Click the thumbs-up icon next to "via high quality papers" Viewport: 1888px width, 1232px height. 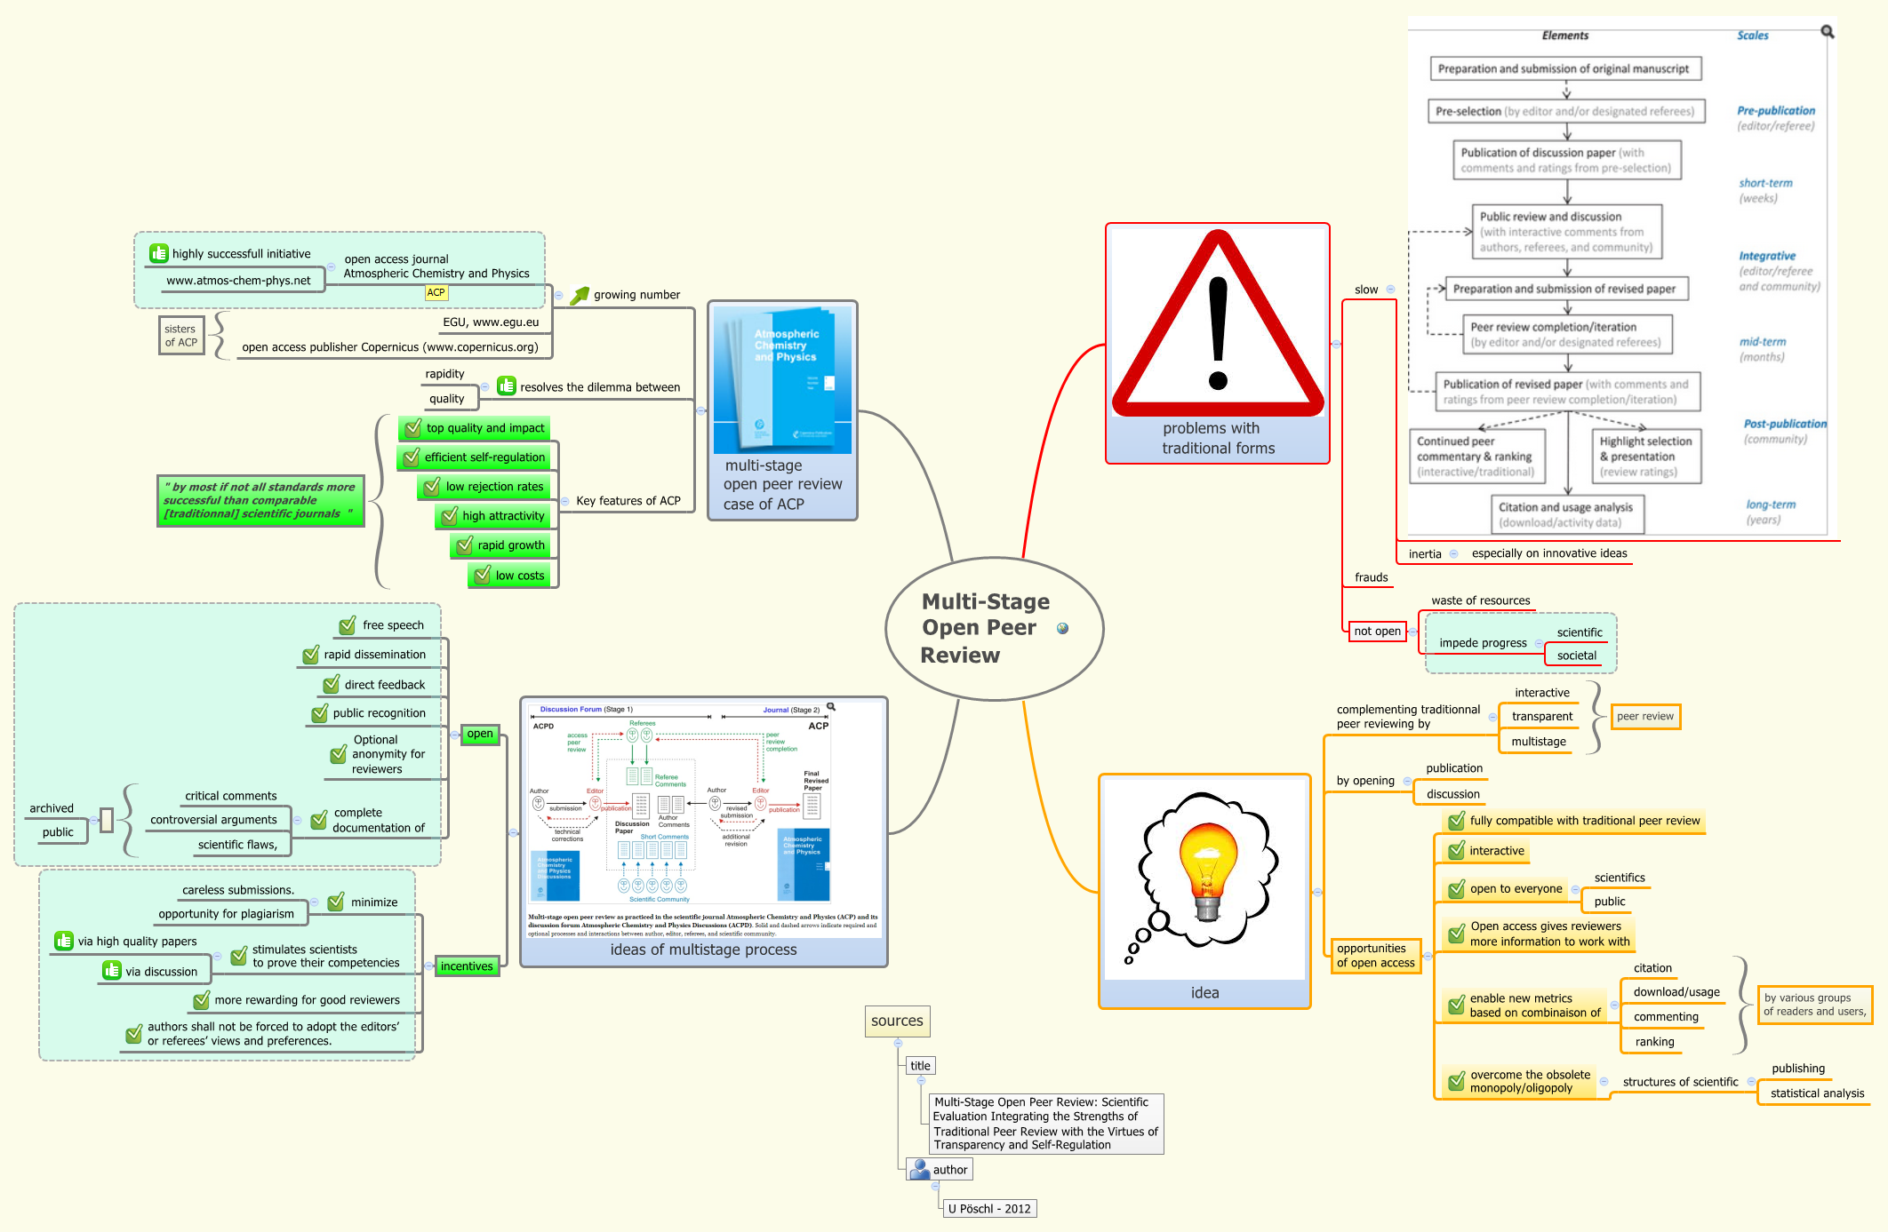[63, 941]
